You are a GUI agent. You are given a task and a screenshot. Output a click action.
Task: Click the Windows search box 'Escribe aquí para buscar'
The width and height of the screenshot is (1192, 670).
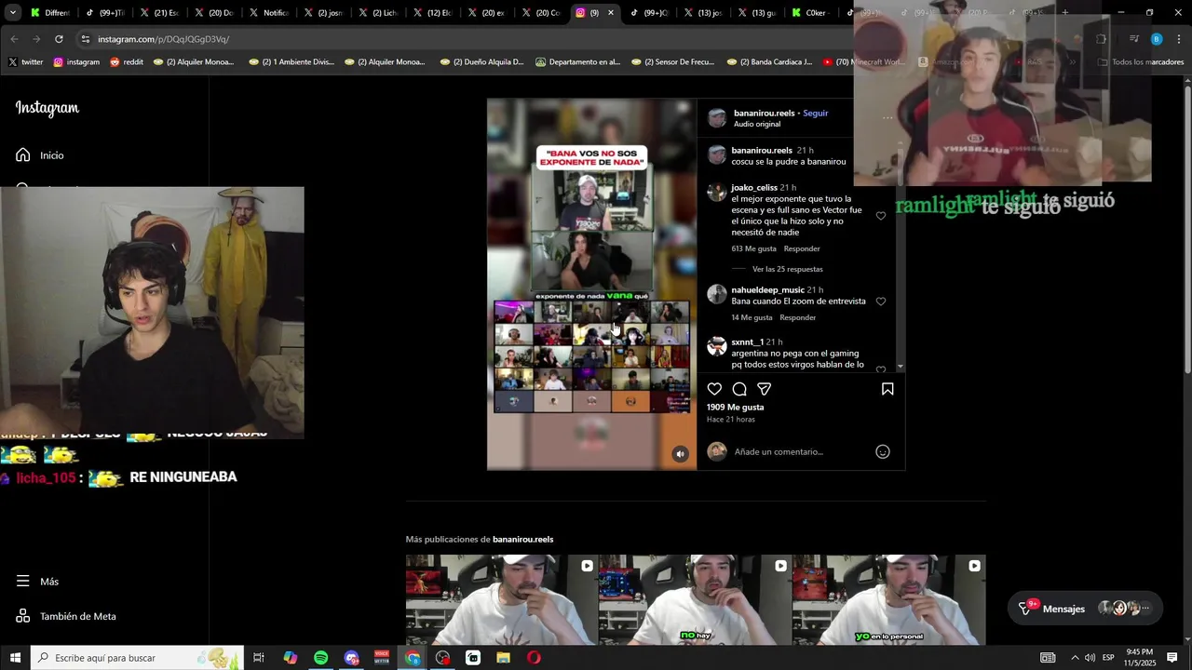pyautogui.click(x=137, y=658)
